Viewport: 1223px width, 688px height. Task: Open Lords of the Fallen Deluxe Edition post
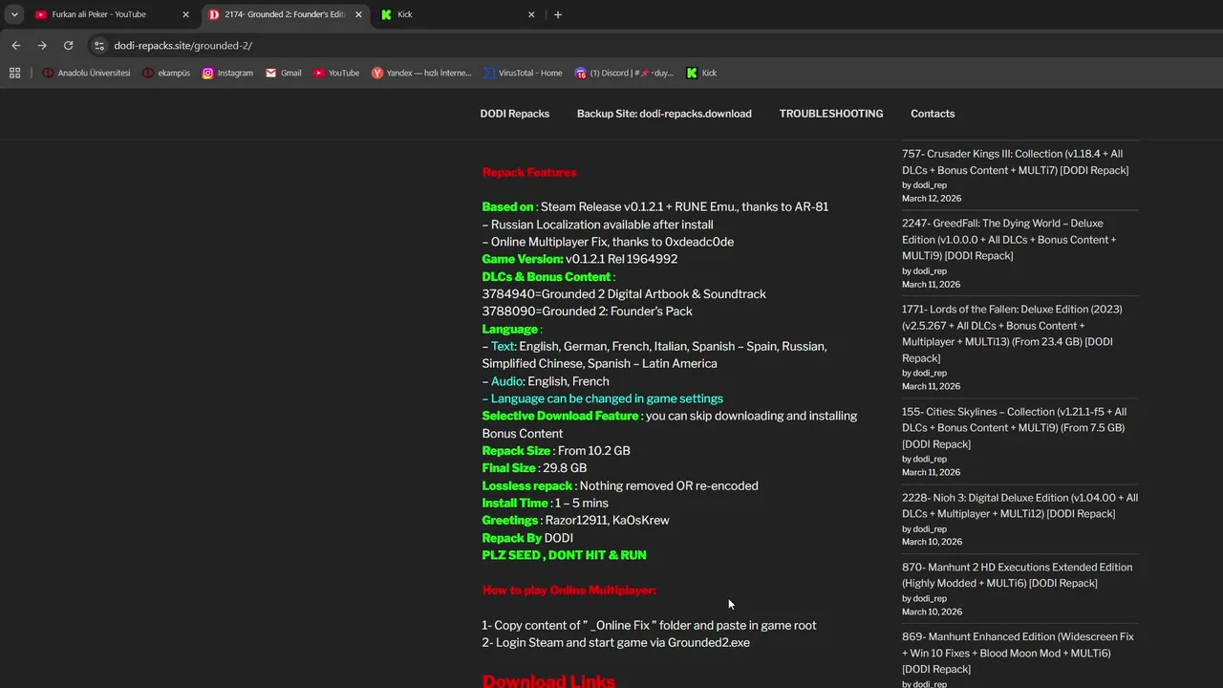1012,333
